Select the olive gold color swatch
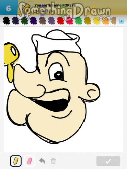127x169 pixels. pos(87,21)
